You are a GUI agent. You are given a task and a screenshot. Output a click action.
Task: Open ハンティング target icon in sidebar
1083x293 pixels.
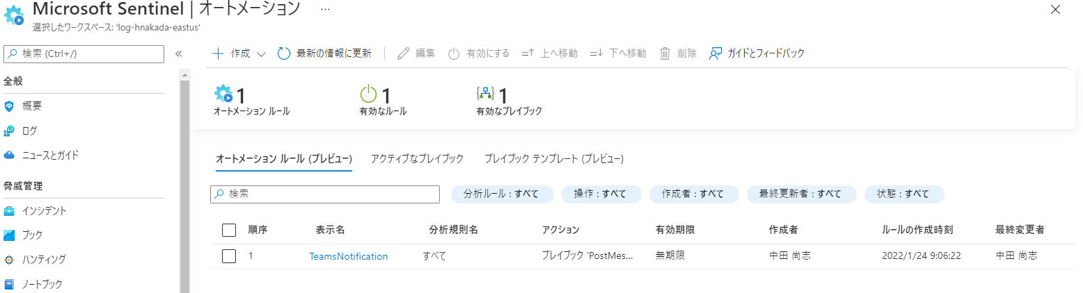10,260
